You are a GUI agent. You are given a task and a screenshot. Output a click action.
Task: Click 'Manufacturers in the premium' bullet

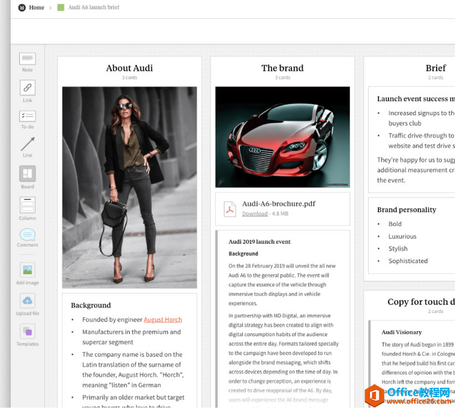[x=131, y=337]
